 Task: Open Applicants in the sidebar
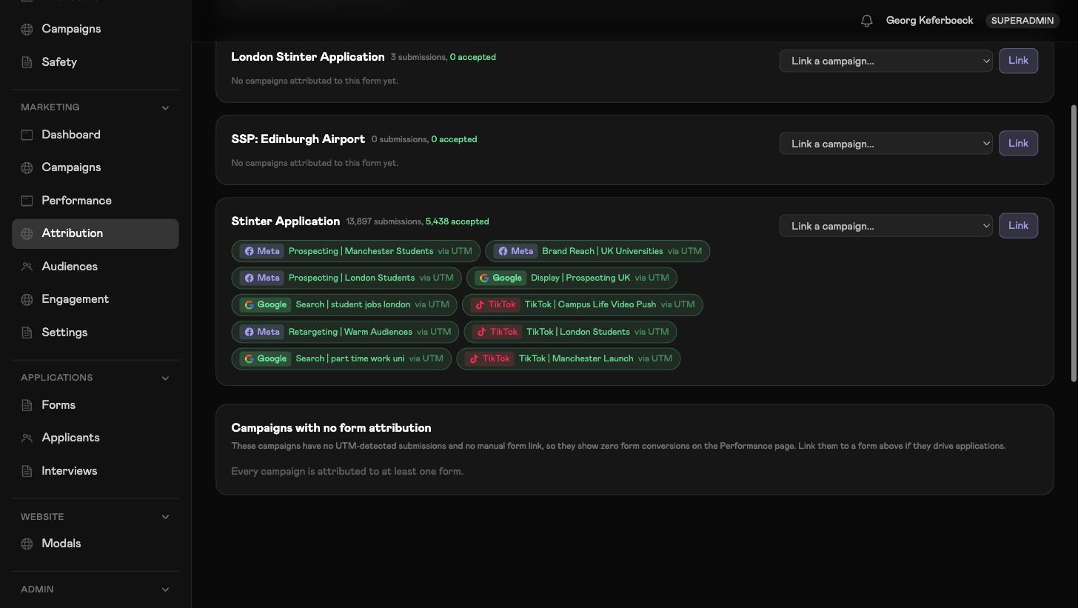[x=96, y=438]
